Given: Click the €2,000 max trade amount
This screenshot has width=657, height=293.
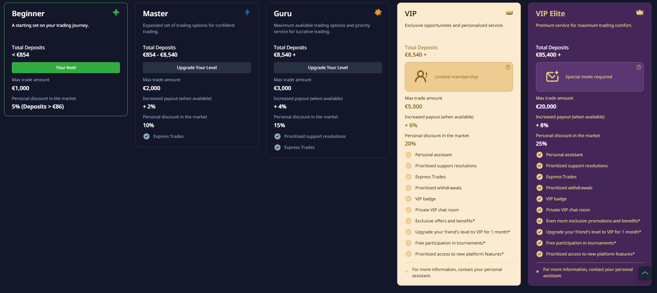Looking at the screenshot, I should pos(152,88).
